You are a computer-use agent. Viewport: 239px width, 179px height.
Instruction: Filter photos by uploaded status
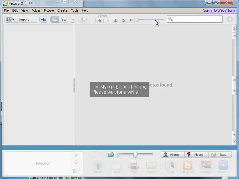[108, 20]
